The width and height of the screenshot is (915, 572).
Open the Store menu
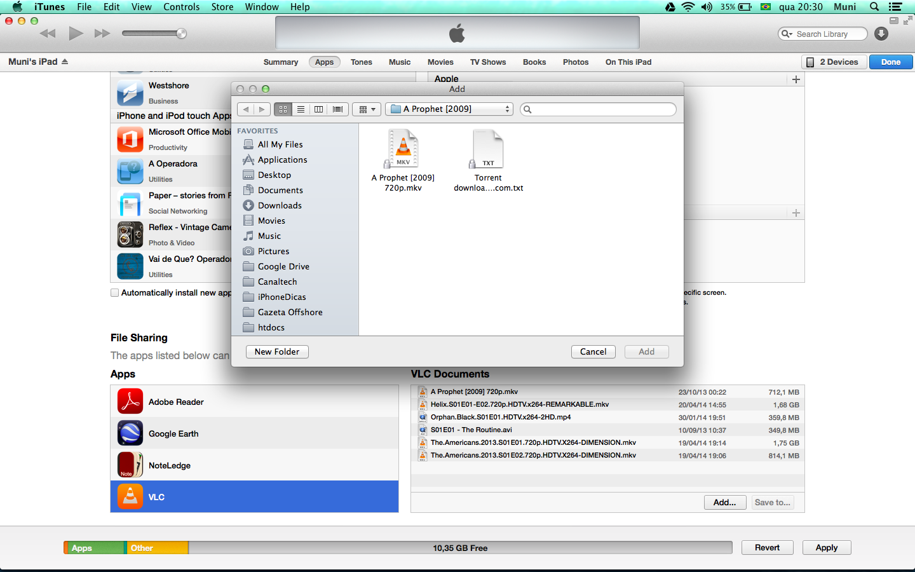pos(222,7)
